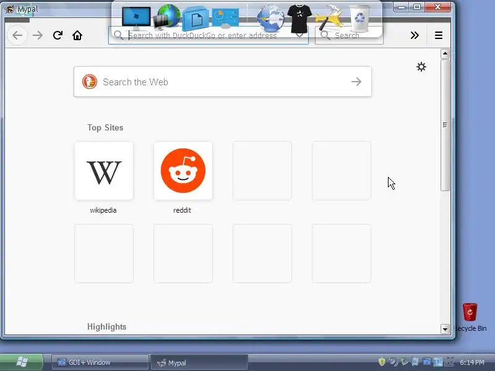Viewport: 495px width, 371px height.
Task: Reload the current page
Action: (x=58, y=35)
